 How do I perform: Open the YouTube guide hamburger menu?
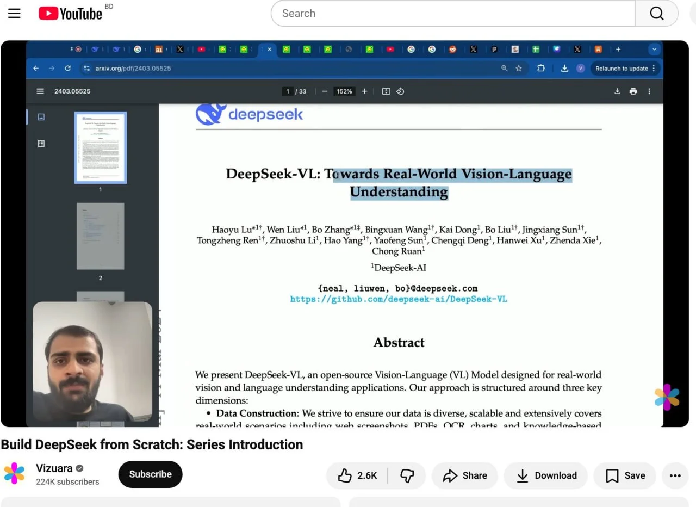click(15, 13)
